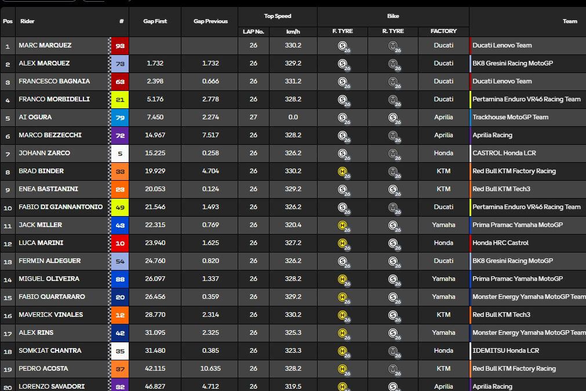586x391 pixels.
Task: Sort results by the Gap First column
Action: 155,21
